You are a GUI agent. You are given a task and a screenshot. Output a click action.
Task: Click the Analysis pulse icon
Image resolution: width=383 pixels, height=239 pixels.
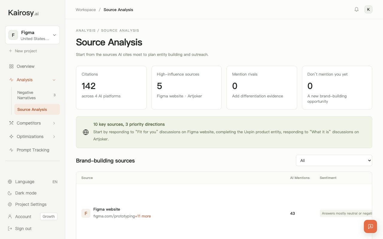pyautogui.click(x=11, y=80)
